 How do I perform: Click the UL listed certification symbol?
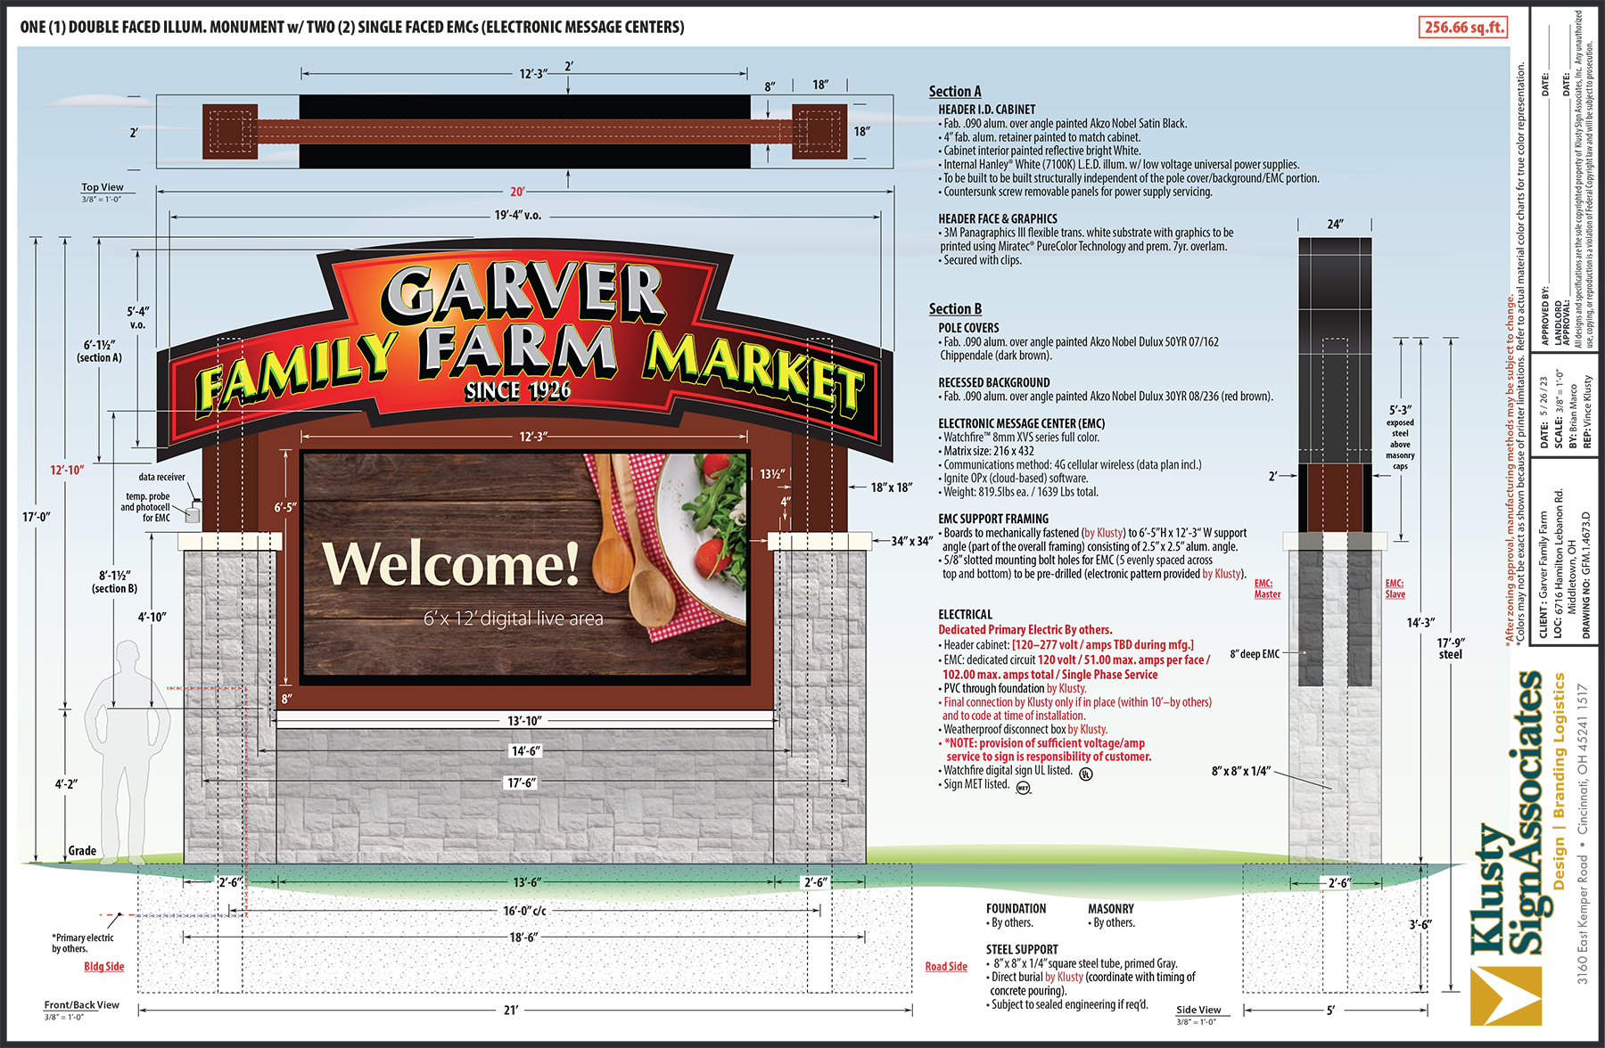[x=1085, y=774]
